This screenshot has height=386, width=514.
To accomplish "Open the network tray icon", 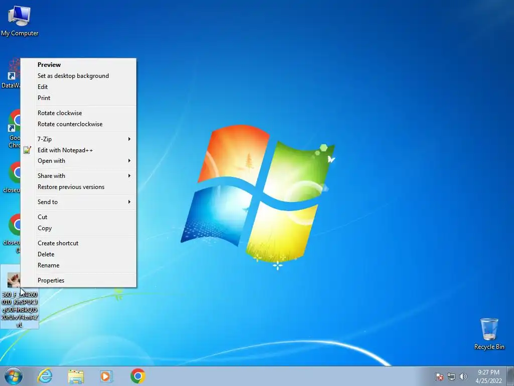I will (451, 376).
